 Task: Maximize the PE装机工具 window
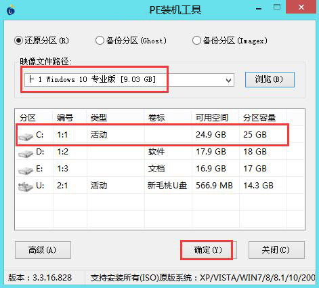click(x=277, y=7)
